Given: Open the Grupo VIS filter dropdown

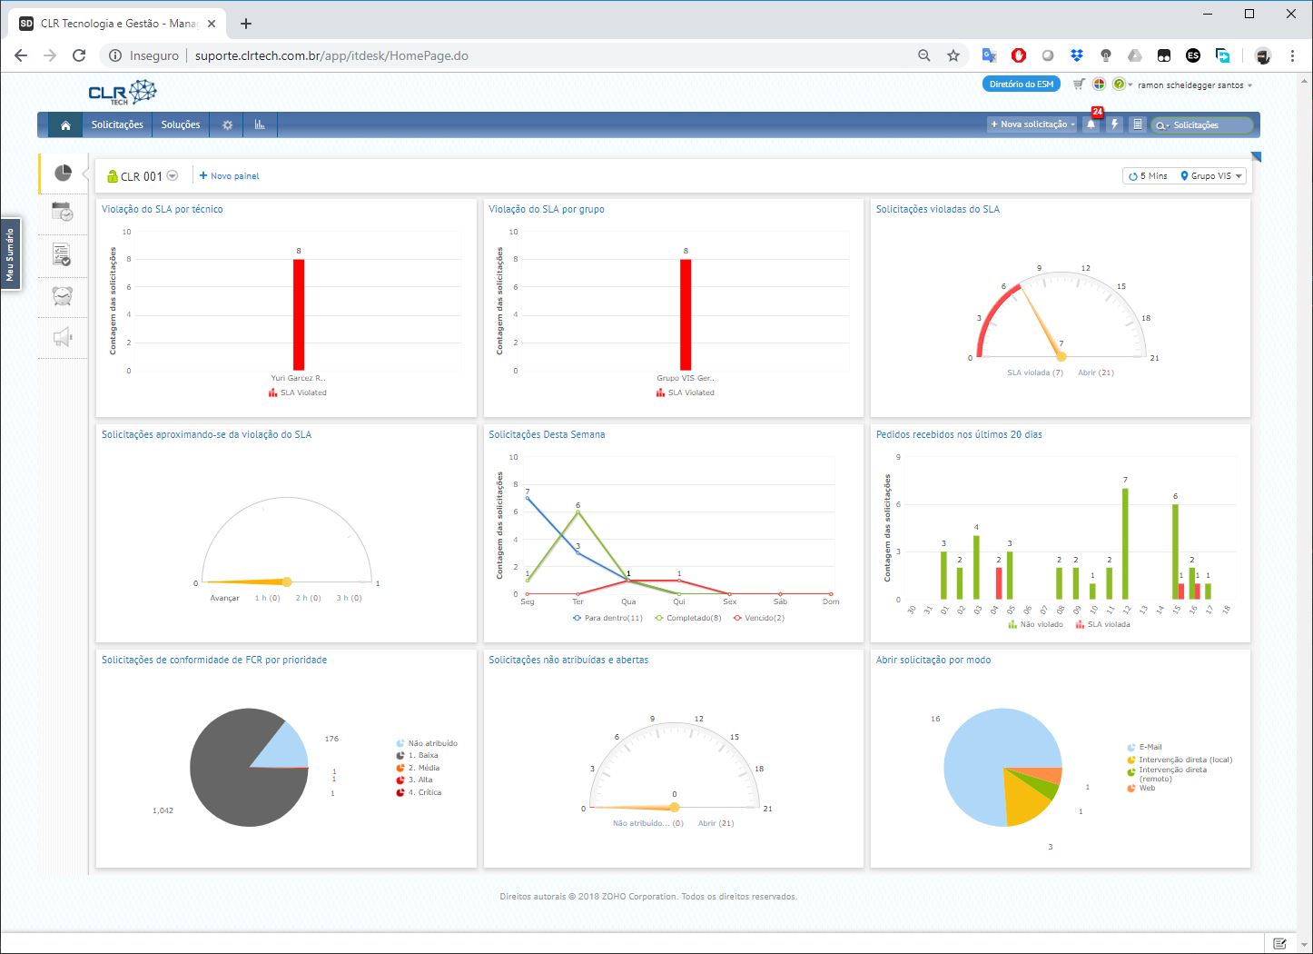Looking at the screenshot, I should 1211,176.
